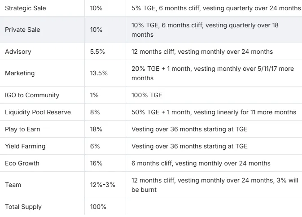Image resolution: width=302 pixels, height=217 pixels.
Task: Click the 12%-3% Team percentage
Action: (x=102, y=185)
